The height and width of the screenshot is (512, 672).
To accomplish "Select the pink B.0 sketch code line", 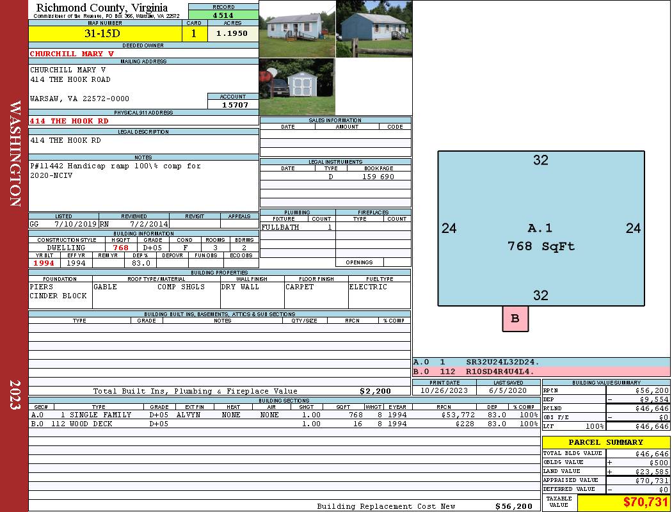I will tap(541, 371).
